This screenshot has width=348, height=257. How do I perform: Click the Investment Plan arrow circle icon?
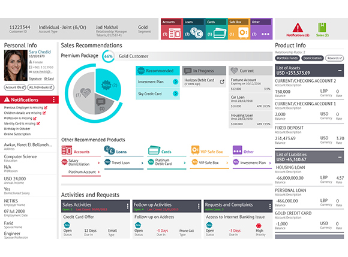(x=175, y=81)
